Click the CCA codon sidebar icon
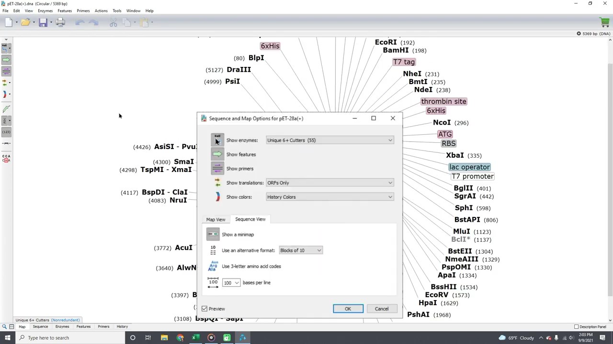 (6, 159)
